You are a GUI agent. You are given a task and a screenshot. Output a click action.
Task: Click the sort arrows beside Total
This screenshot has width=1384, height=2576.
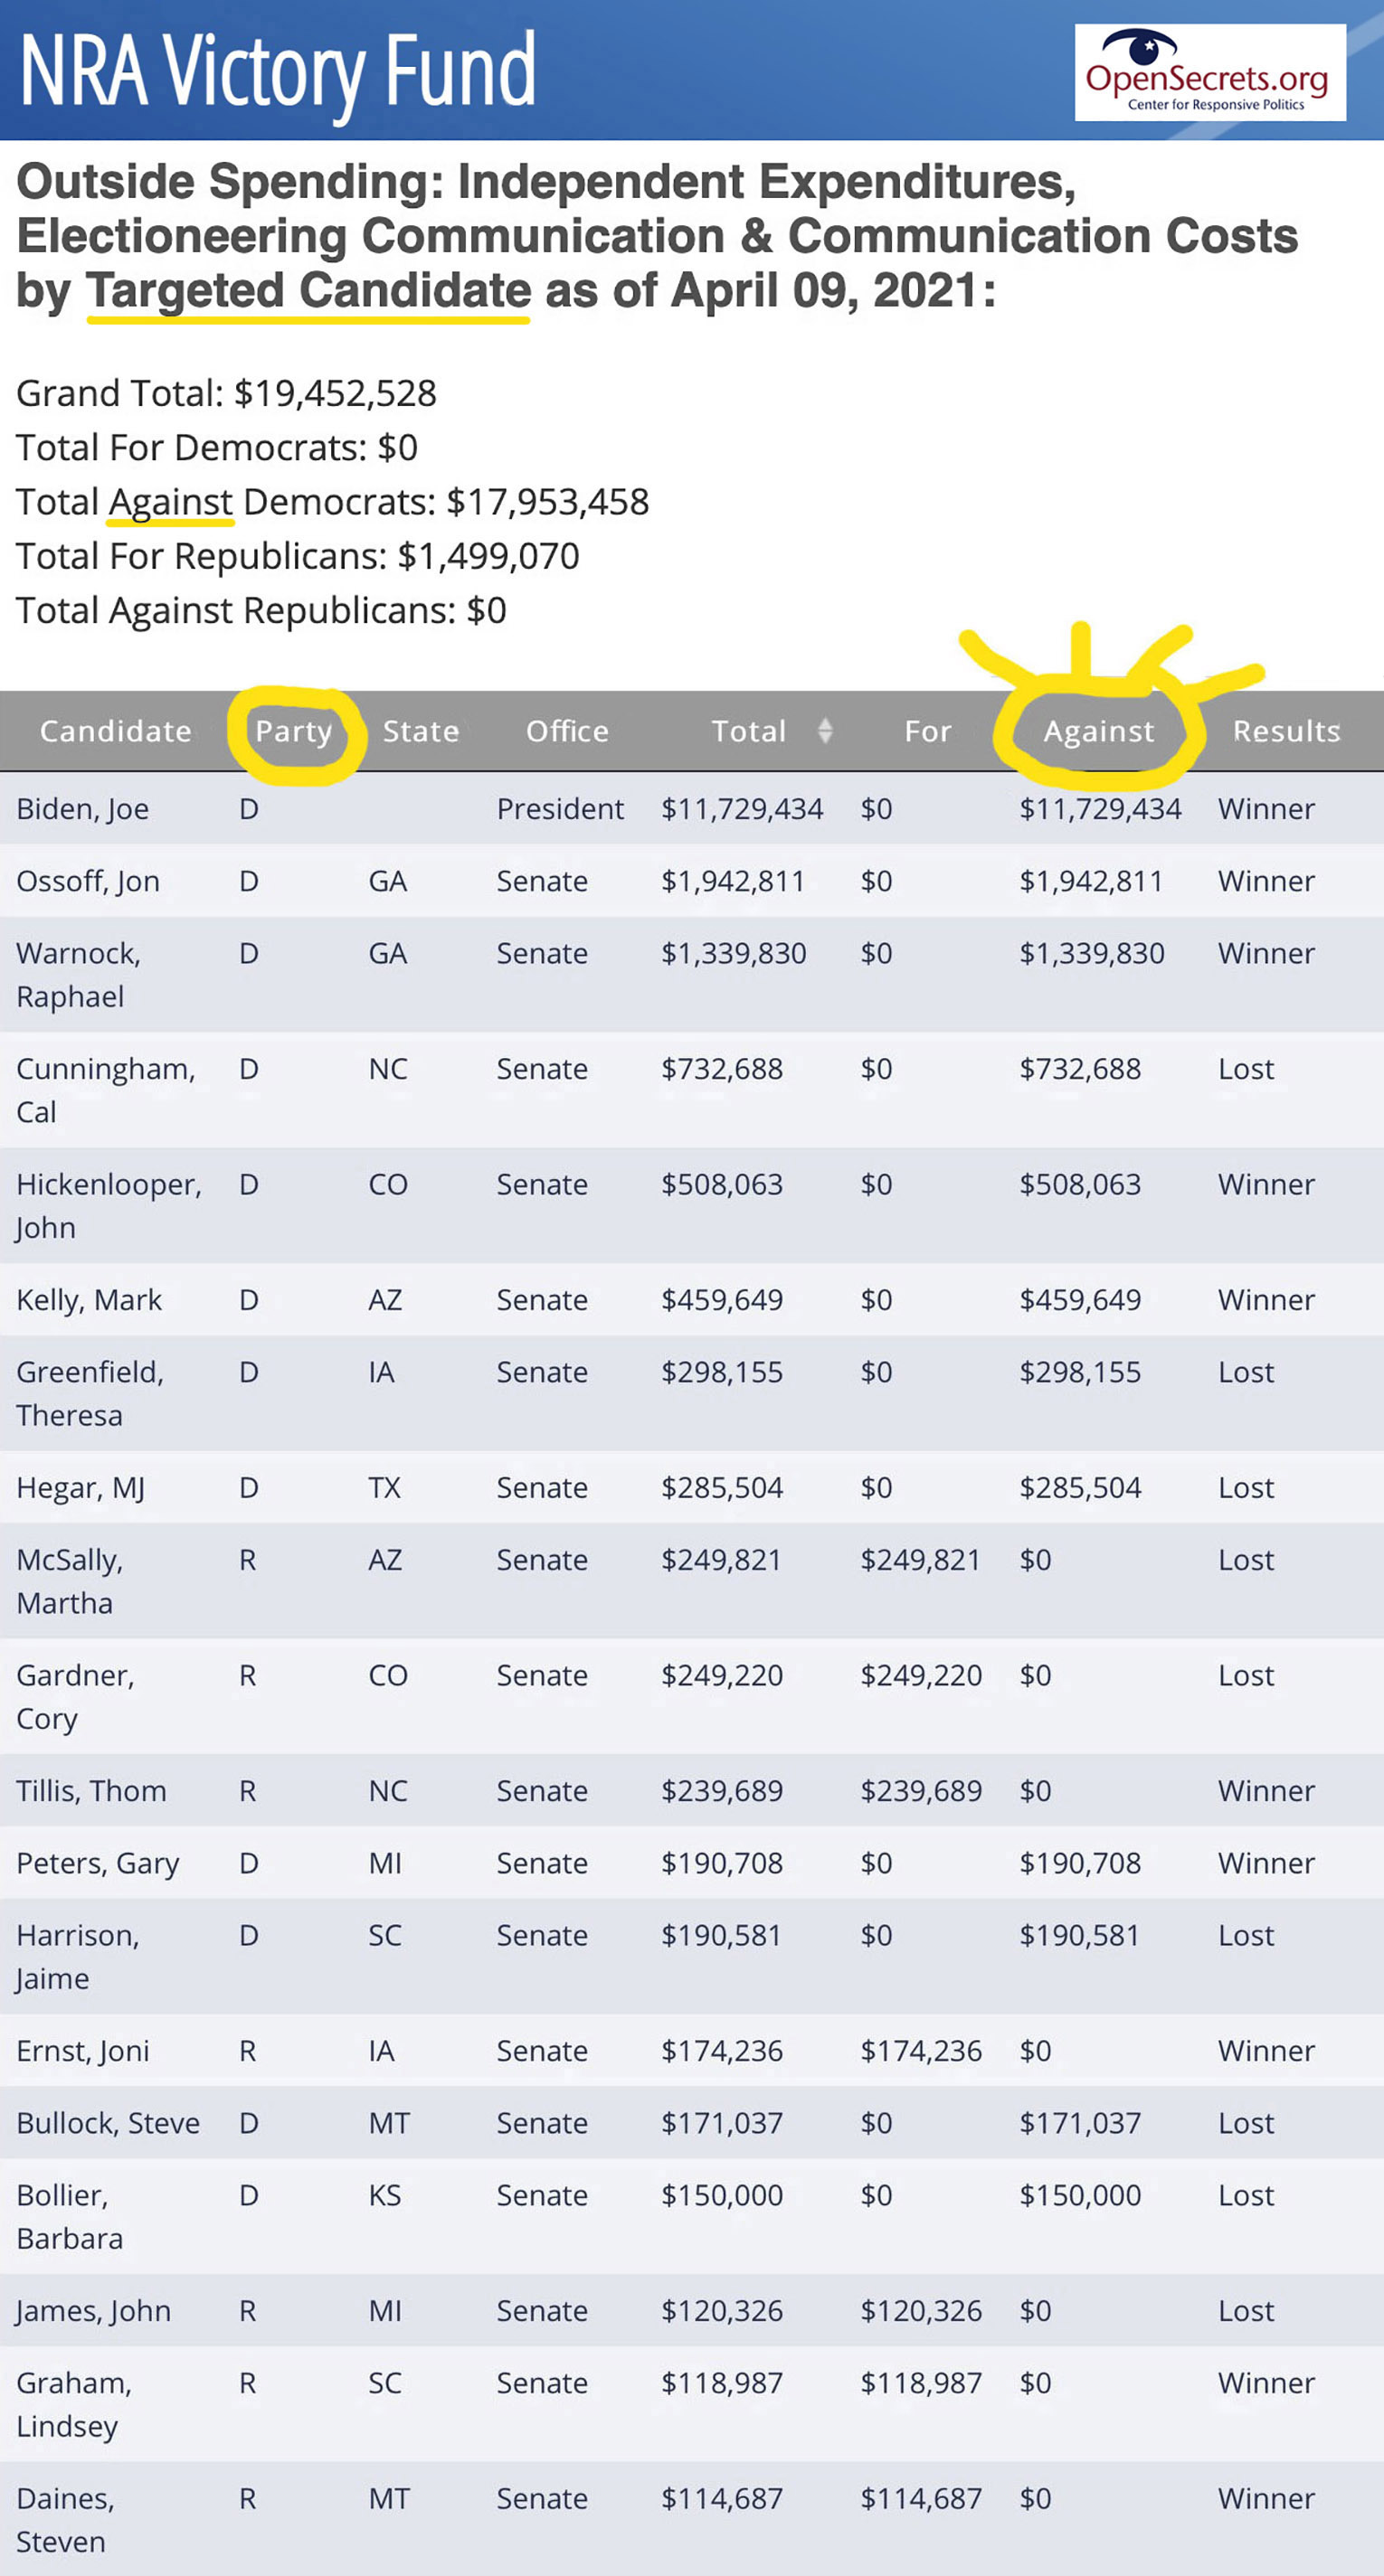[825, 731]
